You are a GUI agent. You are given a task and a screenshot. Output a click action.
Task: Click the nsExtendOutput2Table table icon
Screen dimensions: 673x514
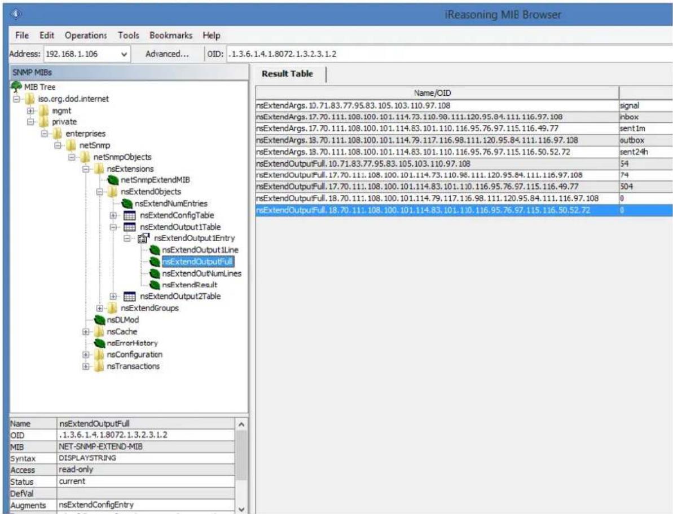[129, 296]
